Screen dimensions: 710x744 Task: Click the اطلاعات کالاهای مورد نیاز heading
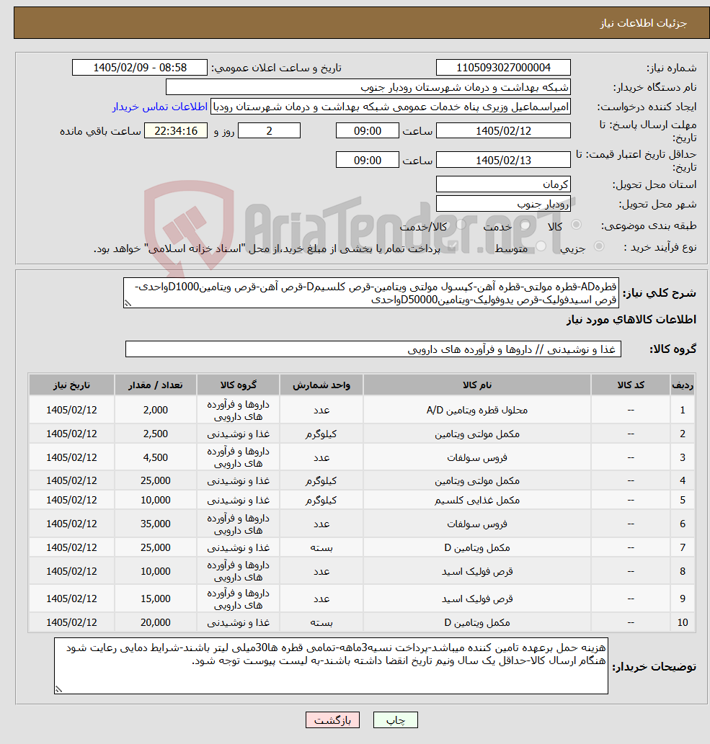[631, 320]
